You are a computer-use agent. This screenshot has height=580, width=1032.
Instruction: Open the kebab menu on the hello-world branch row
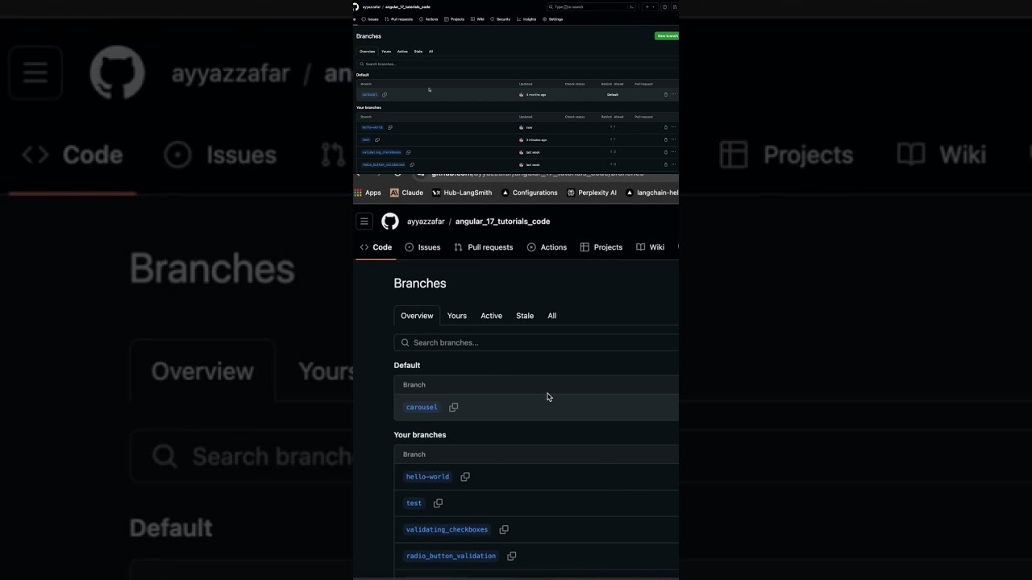click(673, 127)
